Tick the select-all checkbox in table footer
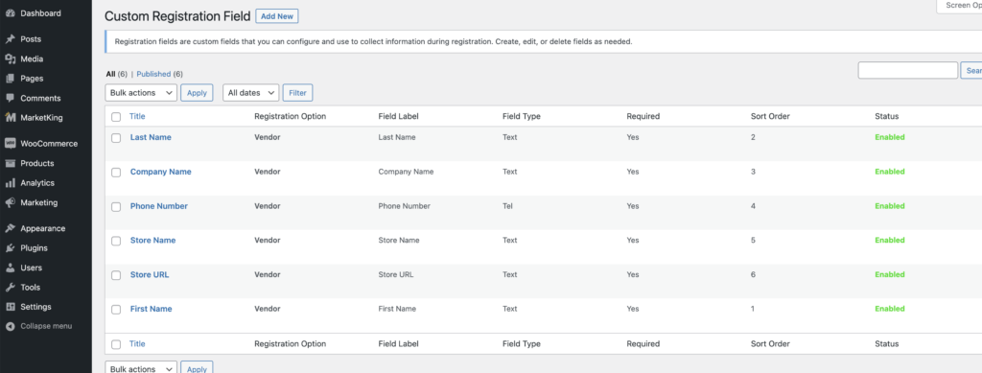The height and width of the screenshot is (373, 982). (x=116, y=344)
